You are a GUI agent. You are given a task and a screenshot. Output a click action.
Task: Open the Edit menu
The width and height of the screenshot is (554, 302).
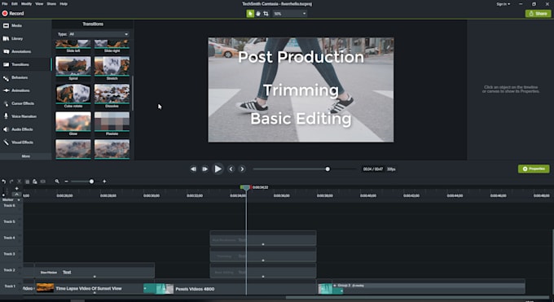point(15,4)
